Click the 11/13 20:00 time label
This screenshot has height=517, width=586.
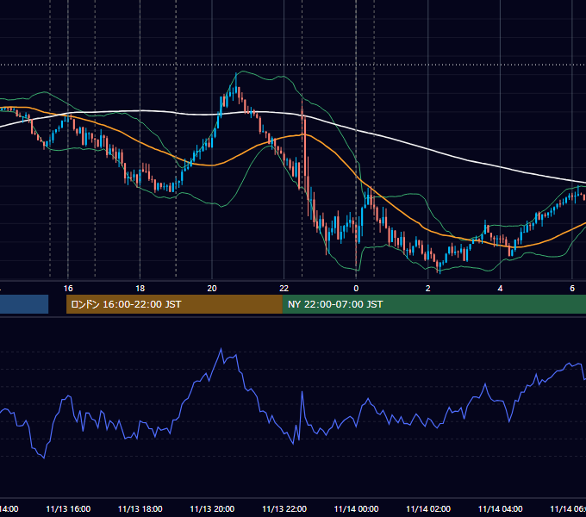pos(212,508)
